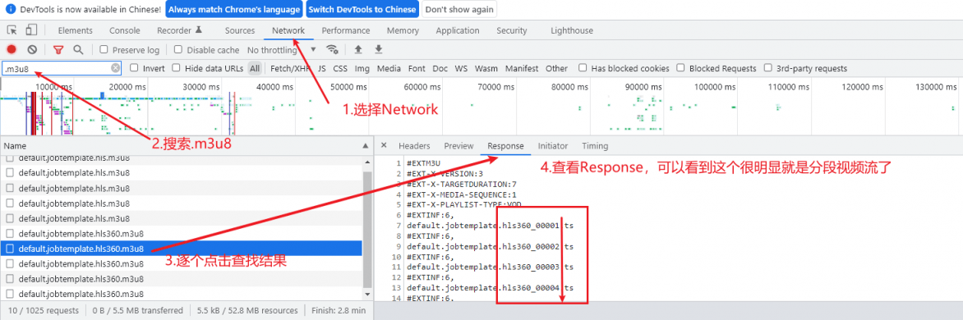Click the Recorder flask icon

click(x=198, y=30)
